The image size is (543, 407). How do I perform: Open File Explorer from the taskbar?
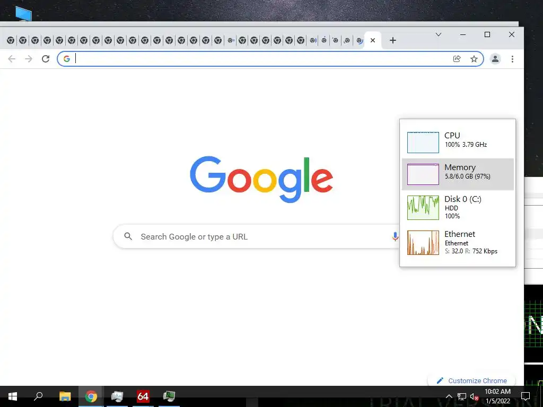coord(65,396)
